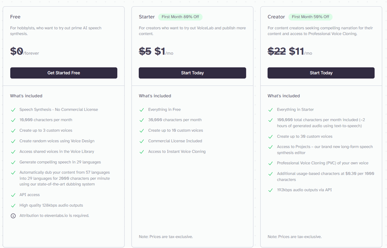This screenshot has width=387, height=248.
Task: Click the Free plan title
Action: click(x=15, y=17)
